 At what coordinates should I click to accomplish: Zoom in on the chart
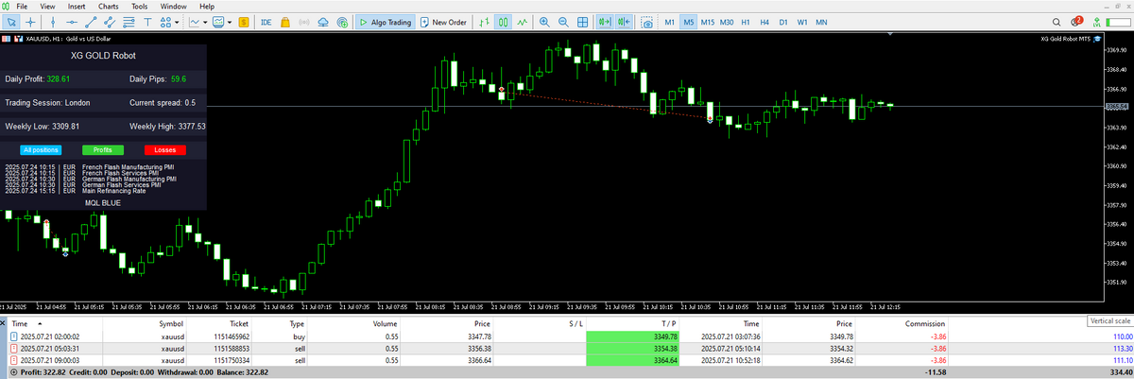(x=545, y=22)
